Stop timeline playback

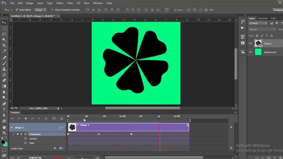[x=26, y=118]
